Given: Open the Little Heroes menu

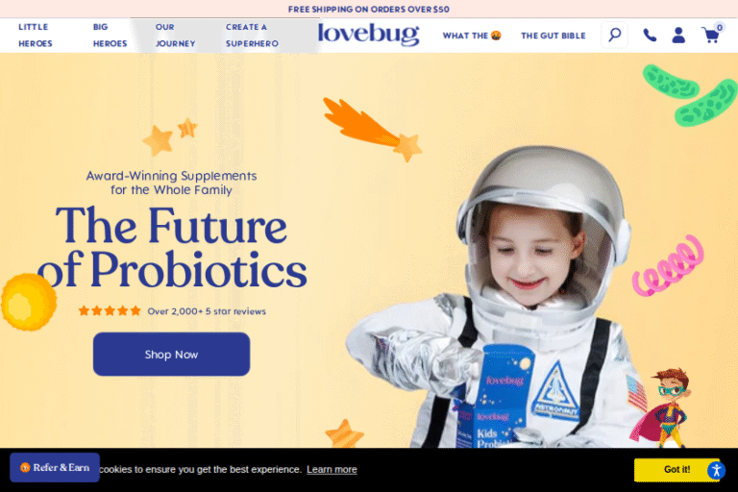Looking at the screenshot, I should coord(36,36).
